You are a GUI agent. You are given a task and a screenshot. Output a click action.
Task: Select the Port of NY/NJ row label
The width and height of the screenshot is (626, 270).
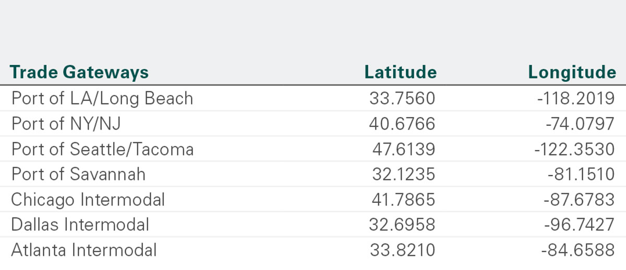(x=66, y=123)
